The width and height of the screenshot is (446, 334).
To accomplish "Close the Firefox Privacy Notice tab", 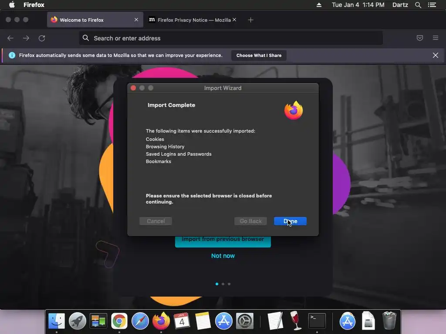I will coord(234,20).
